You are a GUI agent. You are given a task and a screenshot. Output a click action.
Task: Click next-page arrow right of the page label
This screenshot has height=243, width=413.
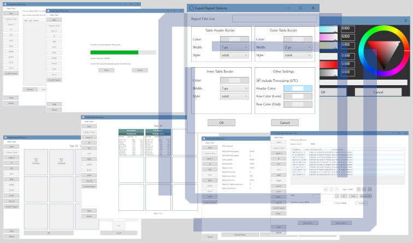(x=358, y=189)
